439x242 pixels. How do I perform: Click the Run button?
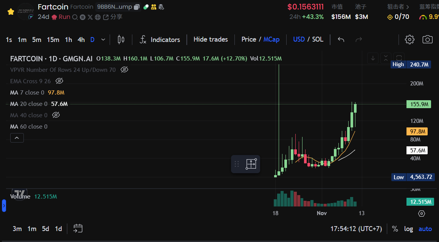[x=64, y=17]
